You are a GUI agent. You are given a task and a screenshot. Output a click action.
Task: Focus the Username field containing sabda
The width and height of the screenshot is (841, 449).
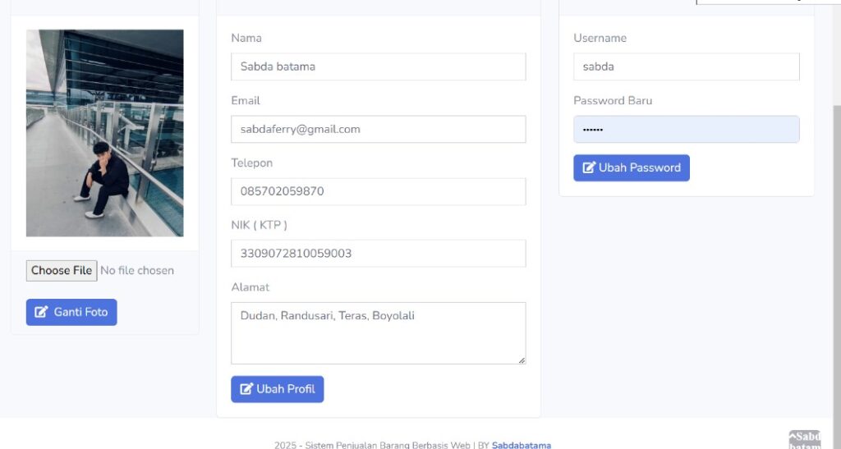(x=687, y=66)
